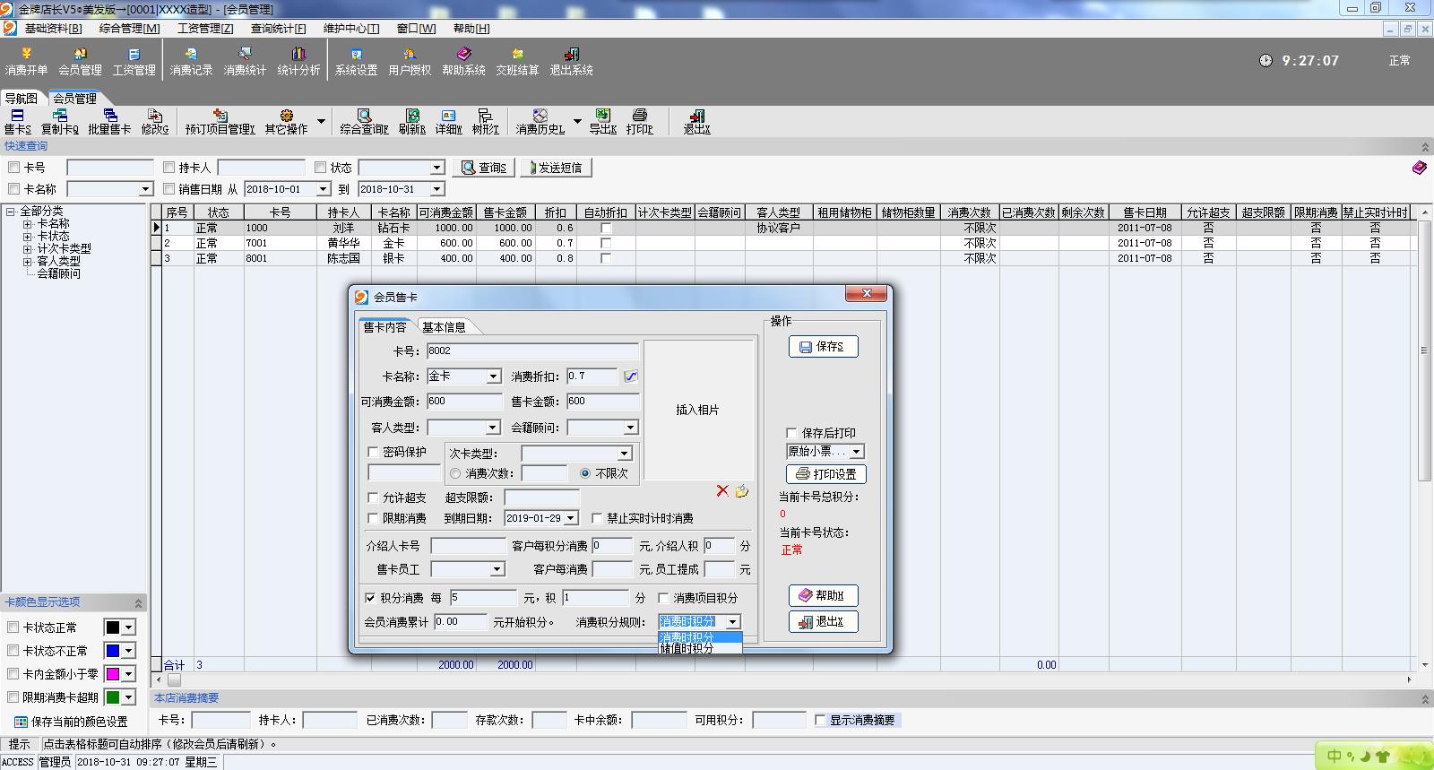Enable the 限期消费 checkbox in dialog
Viewport: 1434px width, 770px height.
374,518
